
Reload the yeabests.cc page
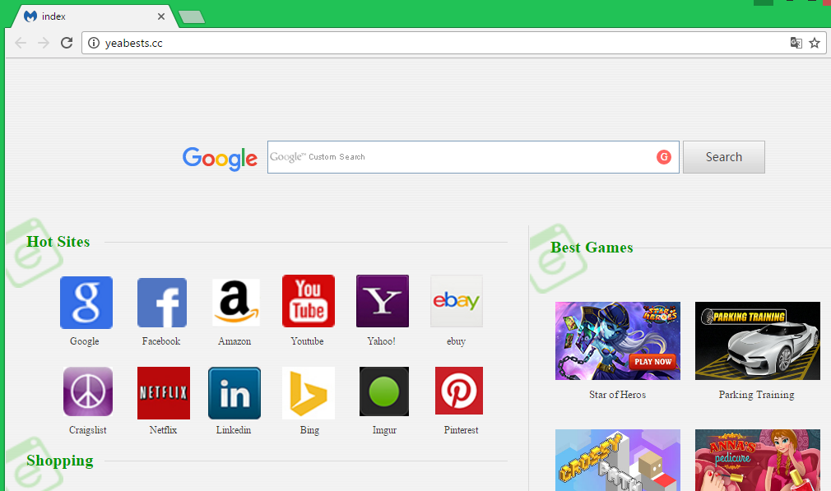coord(67,43)
